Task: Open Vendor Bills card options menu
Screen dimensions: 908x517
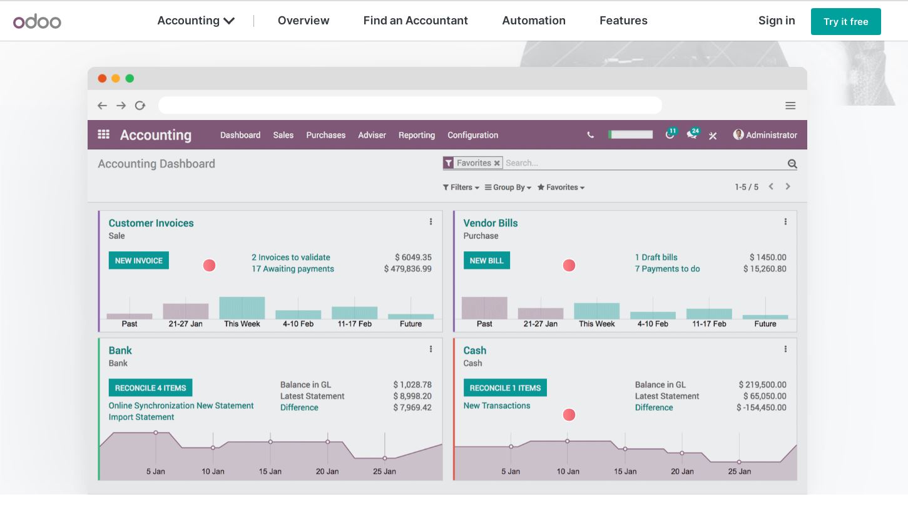Action: point(785,222)
